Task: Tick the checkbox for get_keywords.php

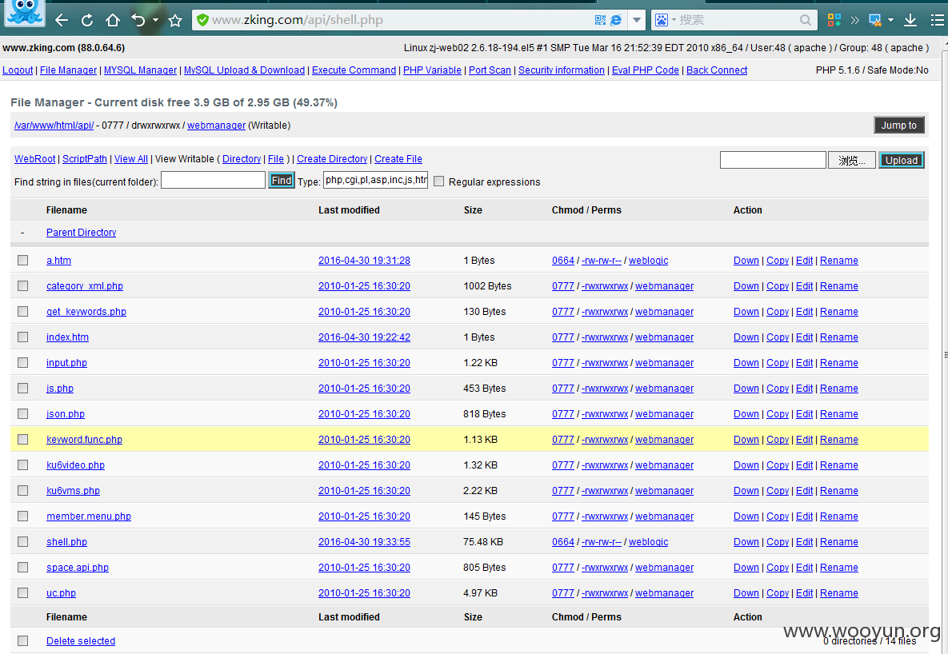Action: (23, 311)
